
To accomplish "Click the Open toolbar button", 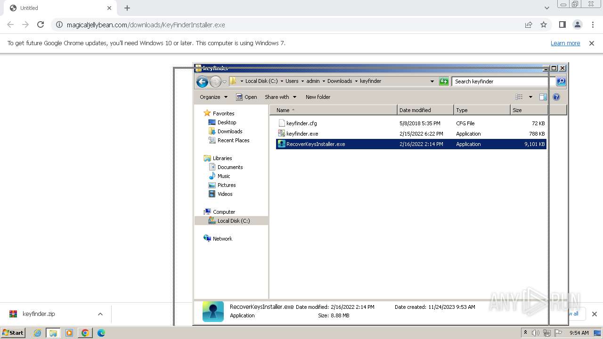I will click(246, 97).
